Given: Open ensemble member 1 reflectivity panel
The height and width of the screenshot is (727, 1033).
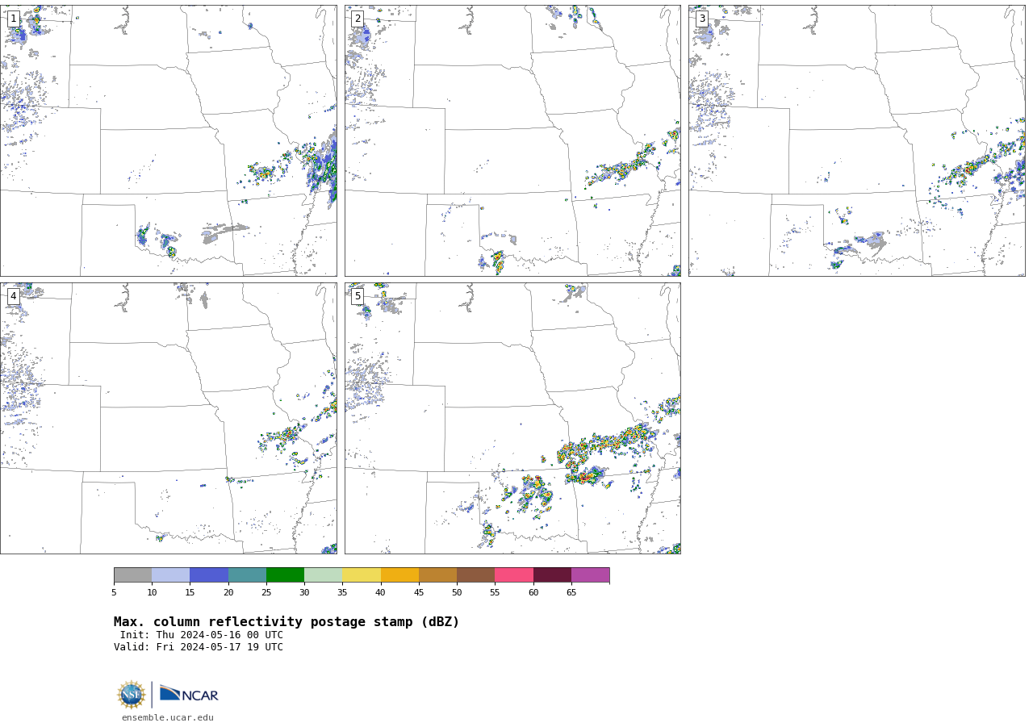Looking at the screenshot, I should 169,140.
